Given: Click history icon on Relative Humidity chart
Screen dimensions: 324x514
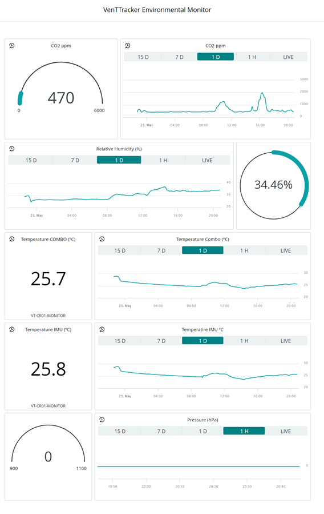Looking at the screenshot, I should [x=12, y=149].
